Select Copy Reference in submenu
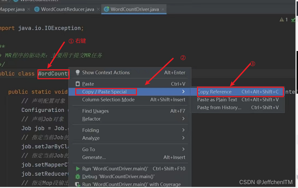The image size is (298, 188). pyautogui.click(x=238, y=92)
